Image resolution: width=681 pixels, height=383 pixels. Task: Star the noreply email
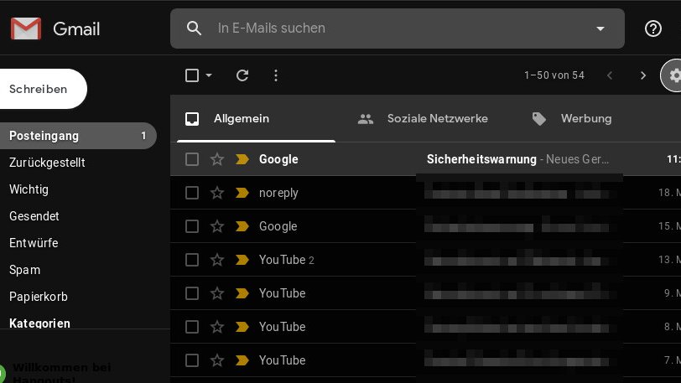217,193
